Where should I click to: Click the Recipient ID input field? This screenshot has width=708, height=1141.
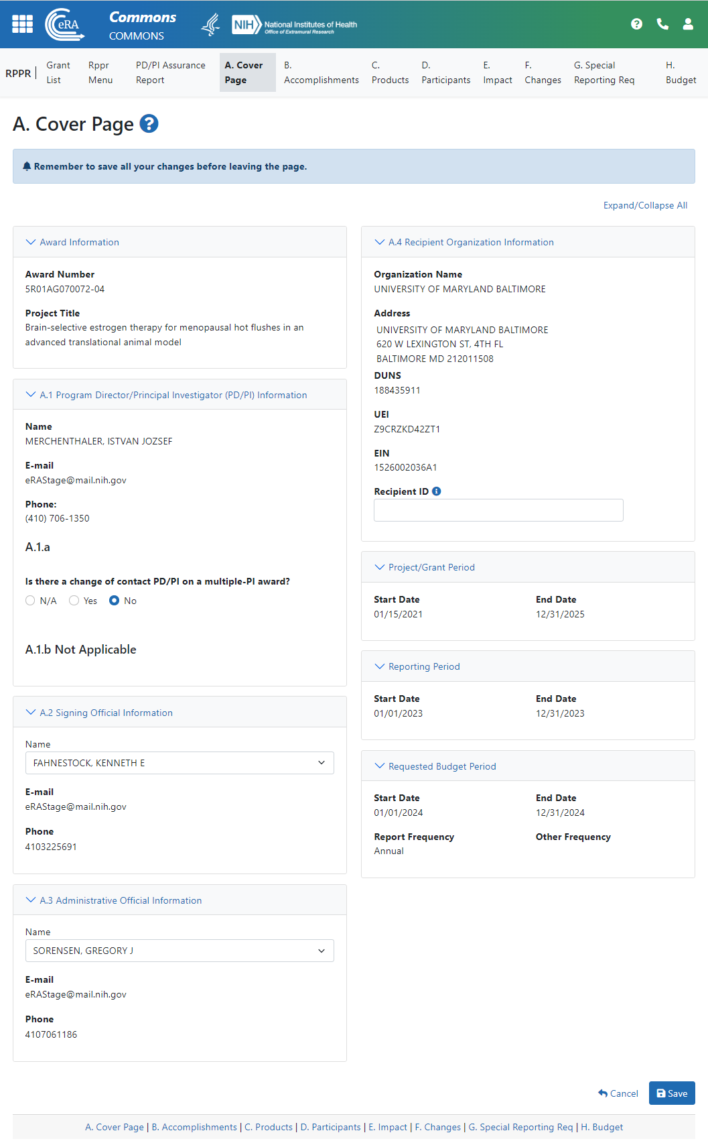click(x=498, y=510)
